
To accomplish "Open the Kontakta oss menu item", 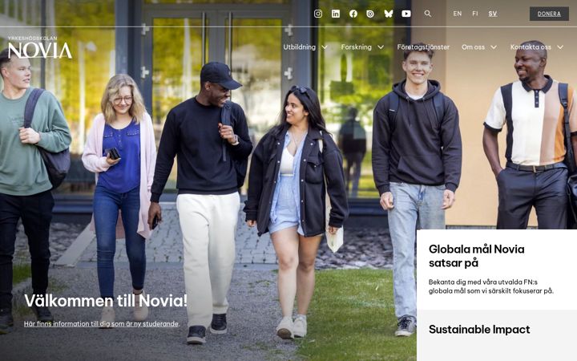I will 531,47.
